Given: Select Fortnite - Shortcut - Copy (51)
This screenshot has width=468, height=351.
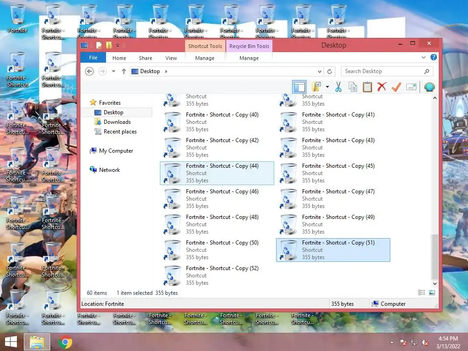Looking at the screenshot, I should click(x=333, y=250).
